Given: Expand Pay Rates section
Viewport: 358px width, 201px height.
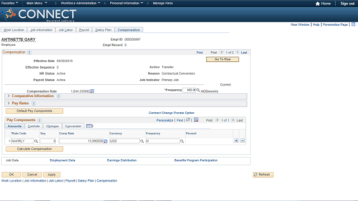Looking at the screenshot, I should click(x=9, y=103).
